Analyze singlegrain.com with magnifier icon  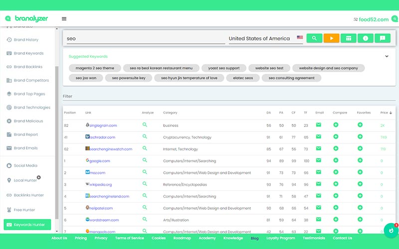tap(145, 125)
